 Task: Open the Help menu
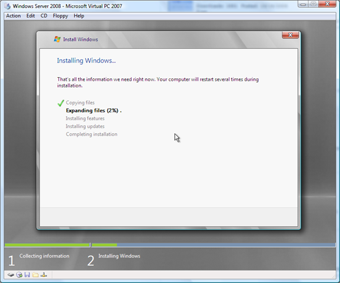click(x=79, y=16)
